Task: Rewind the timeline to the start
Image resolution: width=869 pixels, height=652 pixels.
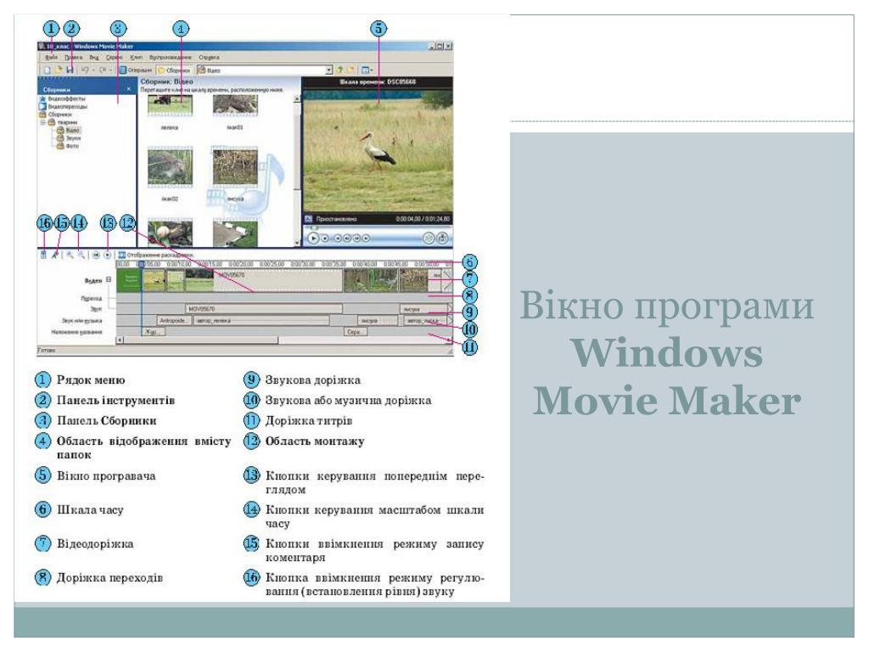Action: click(95, 255)
